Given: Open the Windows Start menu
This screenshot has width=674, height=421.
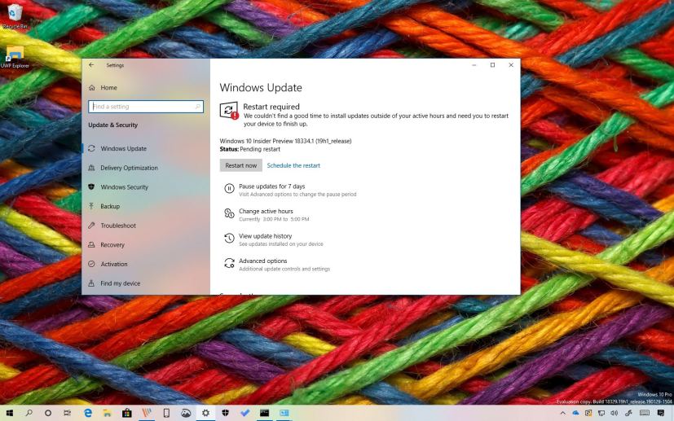Looking at the screenshot, I should tap(9, 413).
